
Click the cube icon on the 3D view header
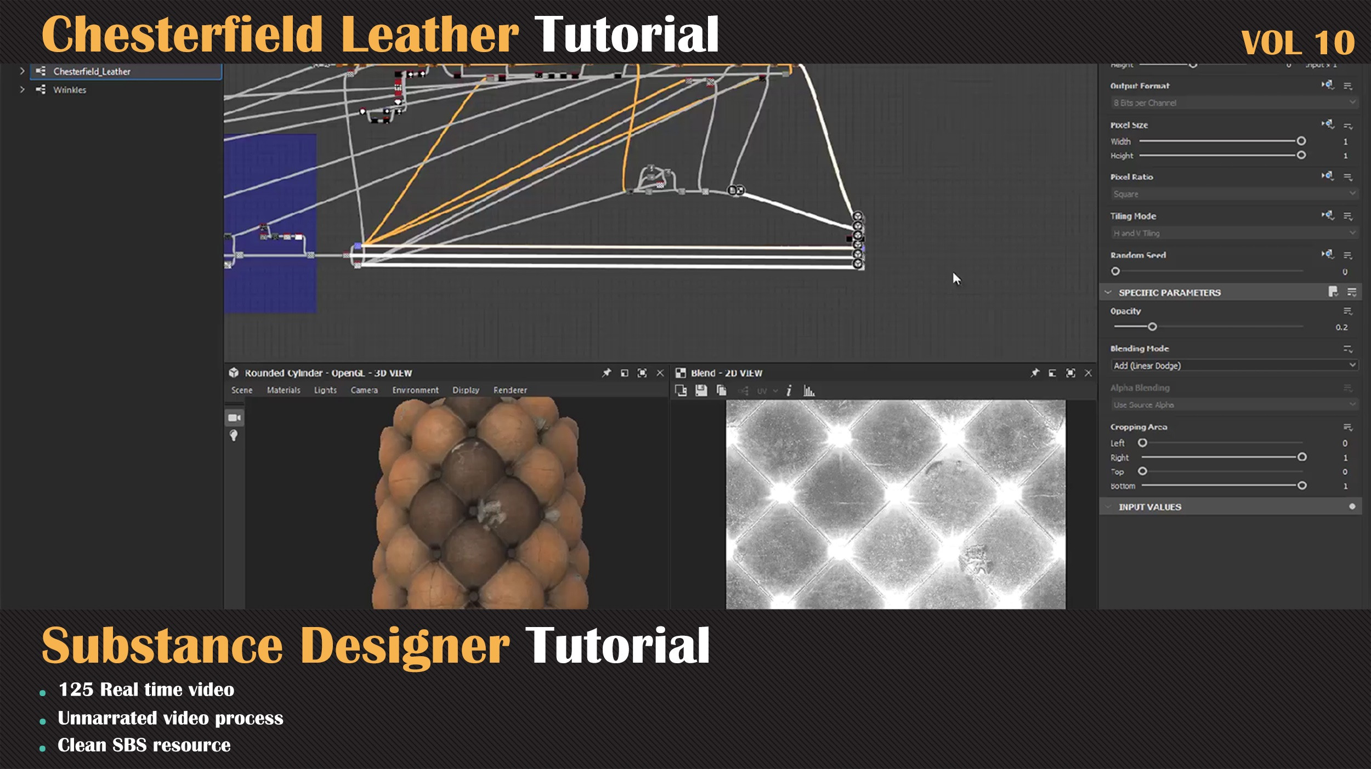235,372
